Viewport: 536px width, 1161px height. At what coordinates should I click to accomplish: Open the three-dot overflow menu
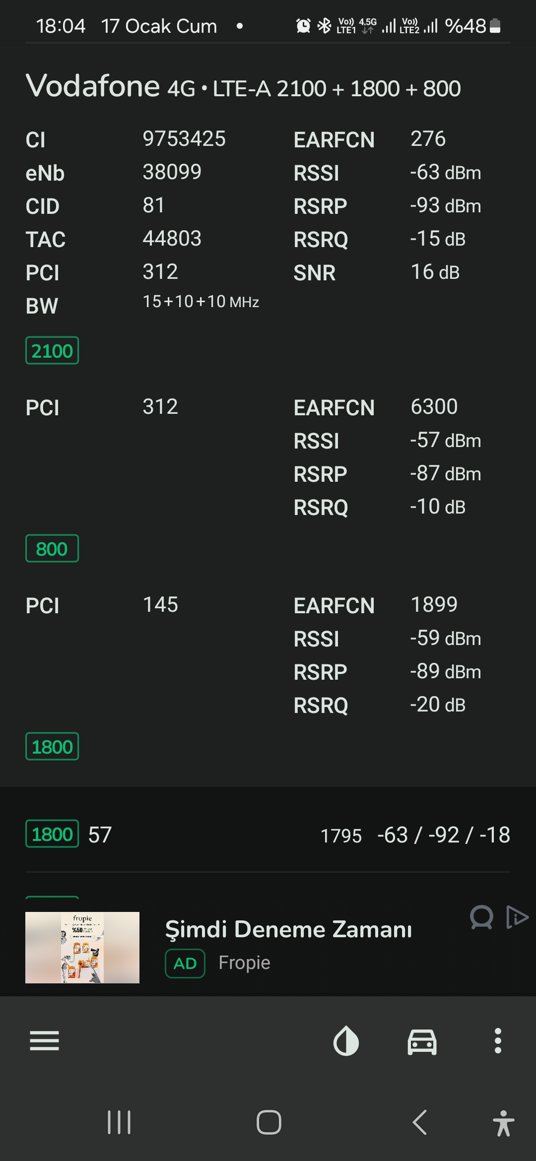click(x=498, y=1040)
